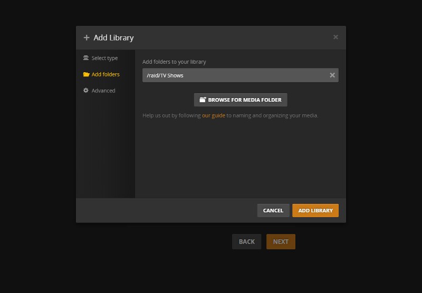Click the 'Add folders to your library' label
Viewport: 422px width, 293px height.
point(174,62)
